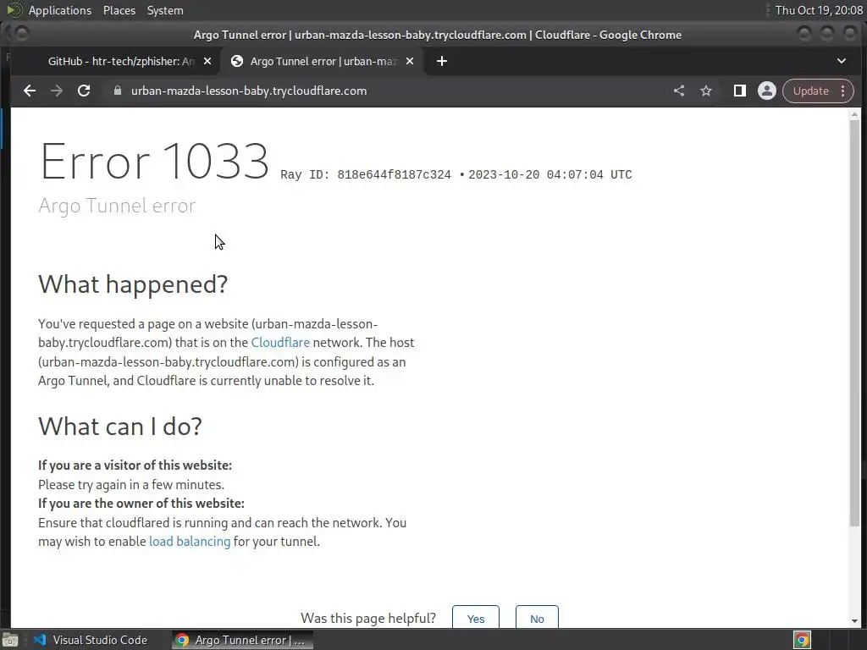Viewport: 867px width, 650px height.
Task: Click the scrollbar down arrow
Action: (855, 621)
